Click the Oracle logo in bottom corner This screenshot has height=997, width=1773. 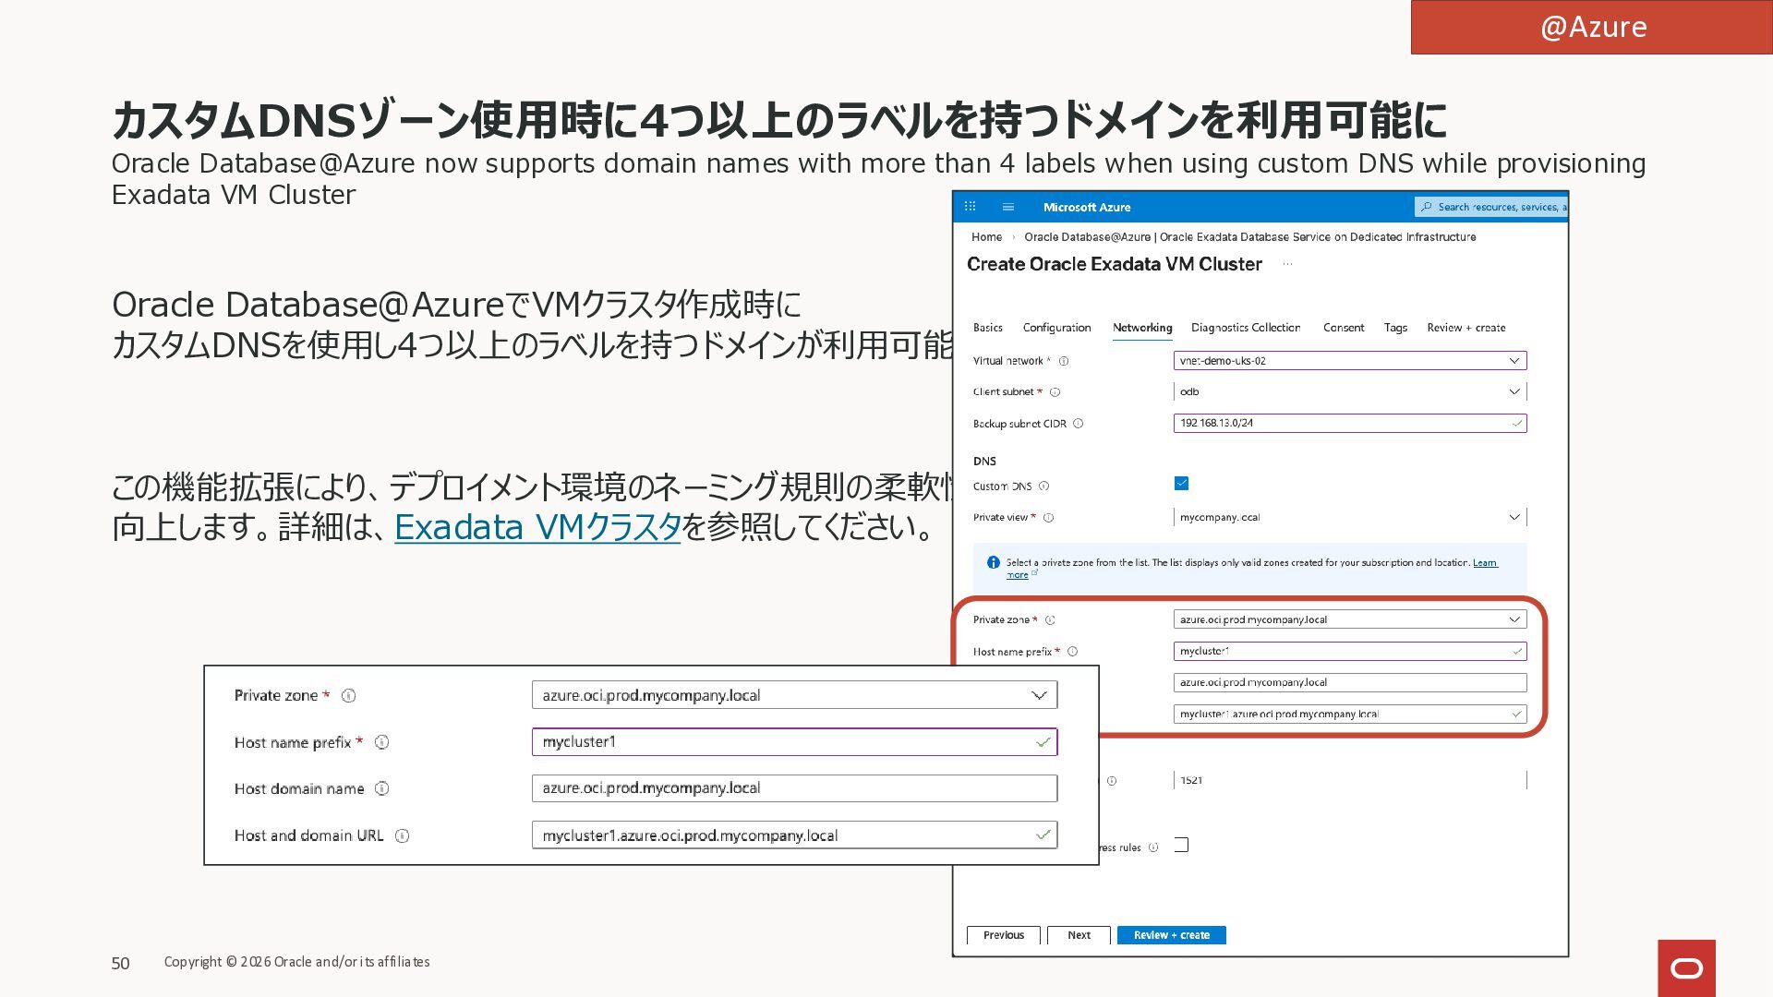coord(1686,967)
